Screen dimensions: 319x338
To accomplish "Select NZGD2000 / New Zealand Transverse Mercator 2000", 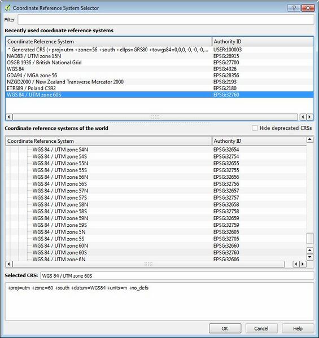I will point(159,82).
